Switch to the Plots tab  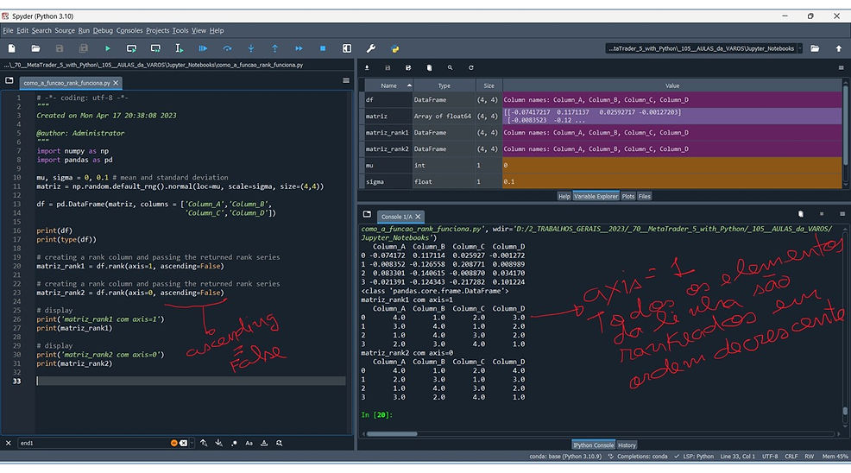pos(628,196)
